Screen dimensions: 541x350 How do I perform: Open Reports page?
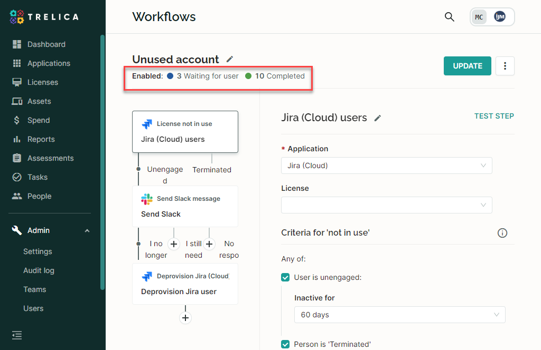pyautogui.click(x=41, y=139)
